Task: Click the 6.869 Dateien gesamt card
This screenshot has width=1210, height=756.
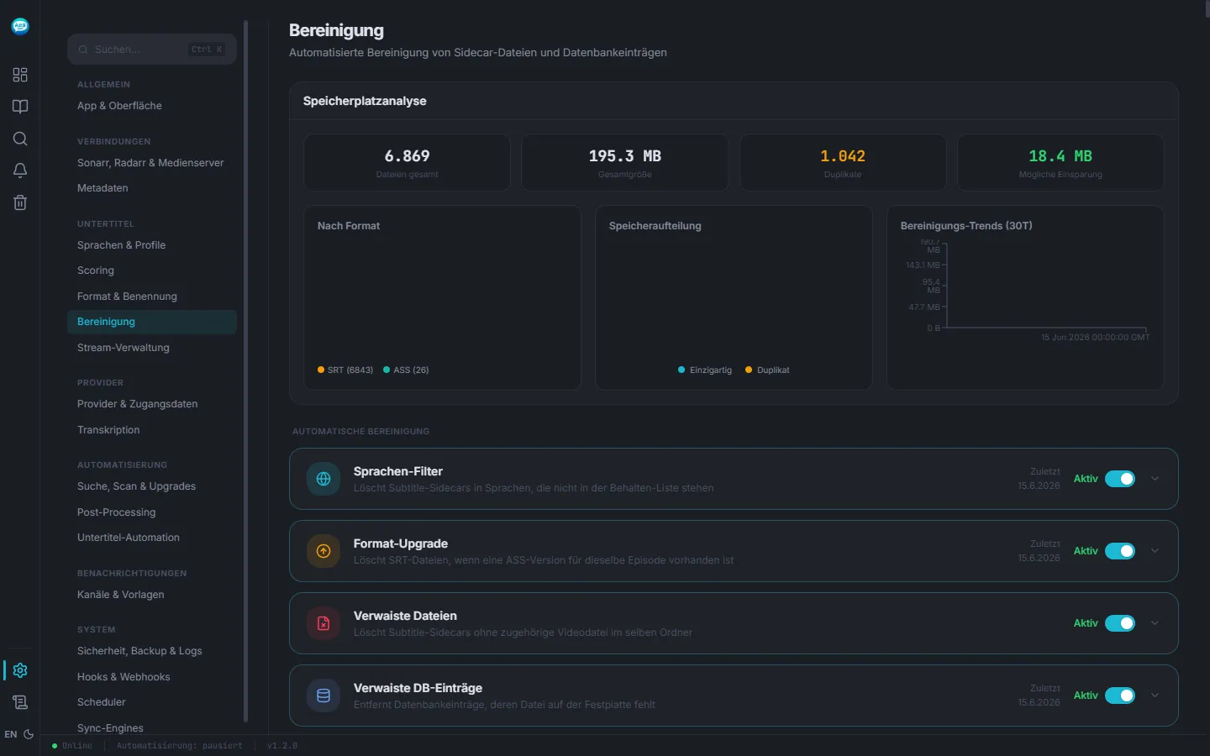Action: [407, 162]
